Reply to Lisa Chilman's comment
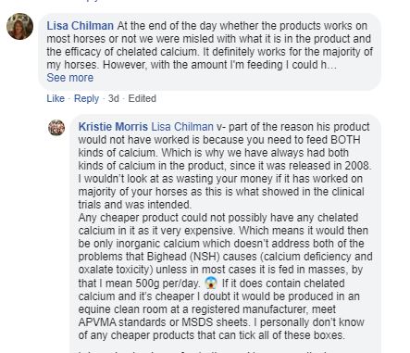This screenshot has width=410, height=353. pyautogui.click(x=86, y=98)
